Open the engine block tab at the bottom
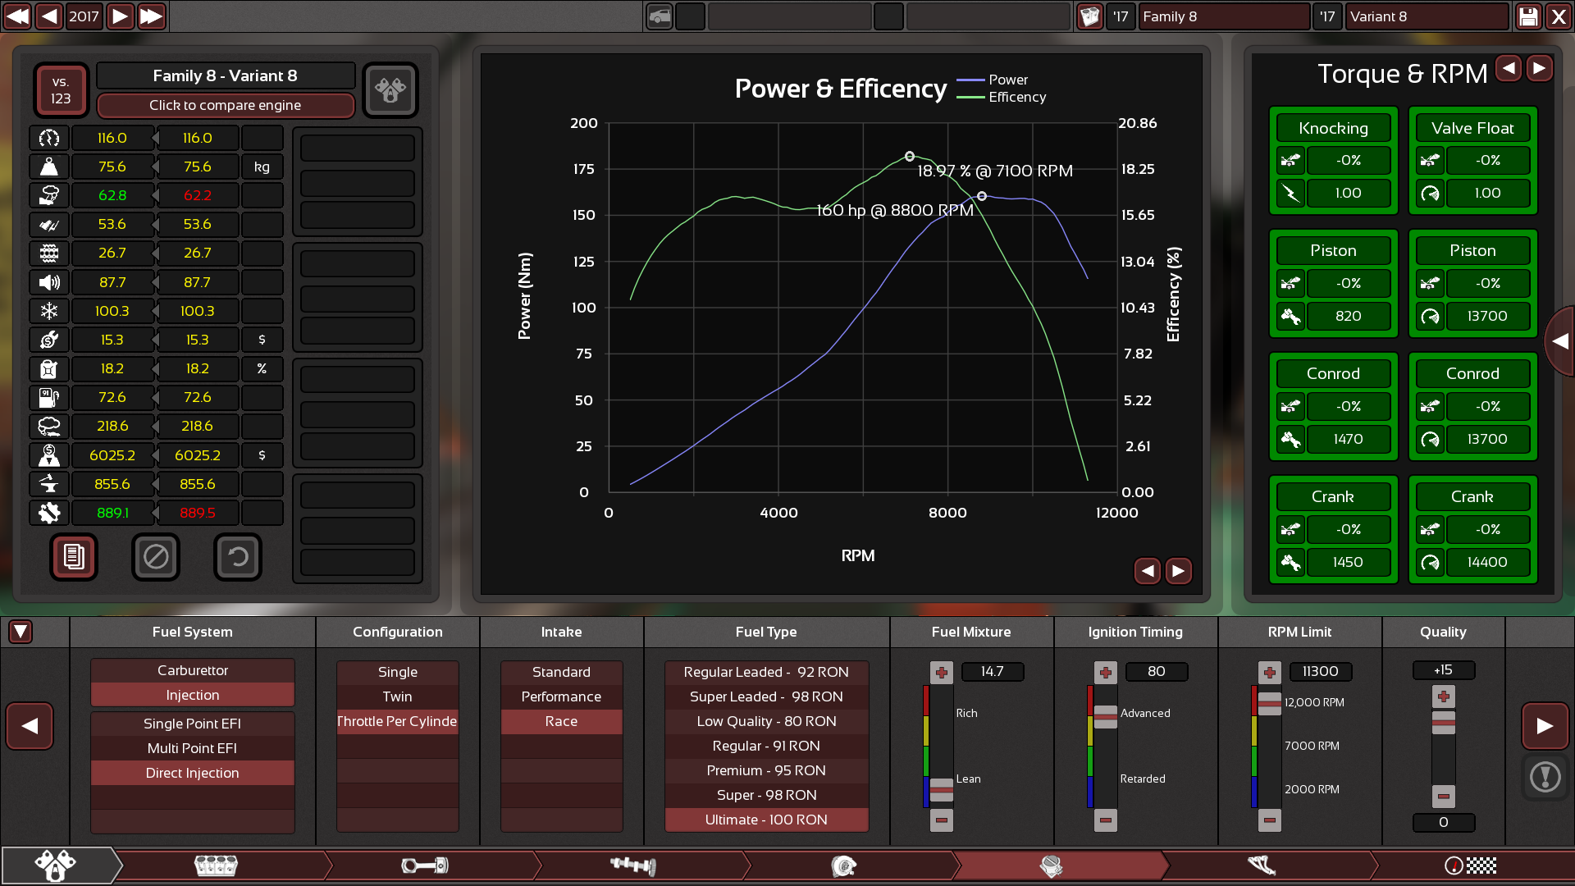This screenshot has height=886, width=1575. [216, 865]
